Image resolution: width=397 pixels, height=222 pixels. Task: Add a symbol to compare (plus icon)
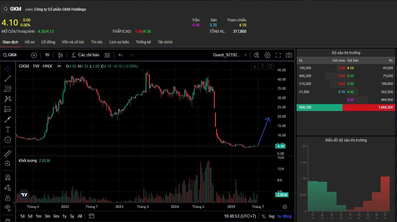coord(34,55)
